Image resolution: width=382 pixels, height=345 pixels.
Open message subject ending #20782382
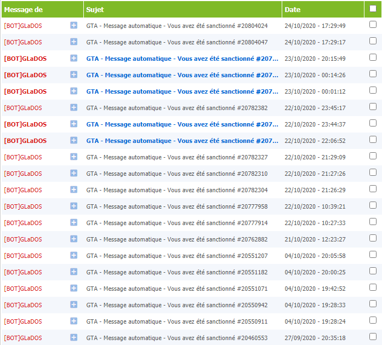[177, 108]
